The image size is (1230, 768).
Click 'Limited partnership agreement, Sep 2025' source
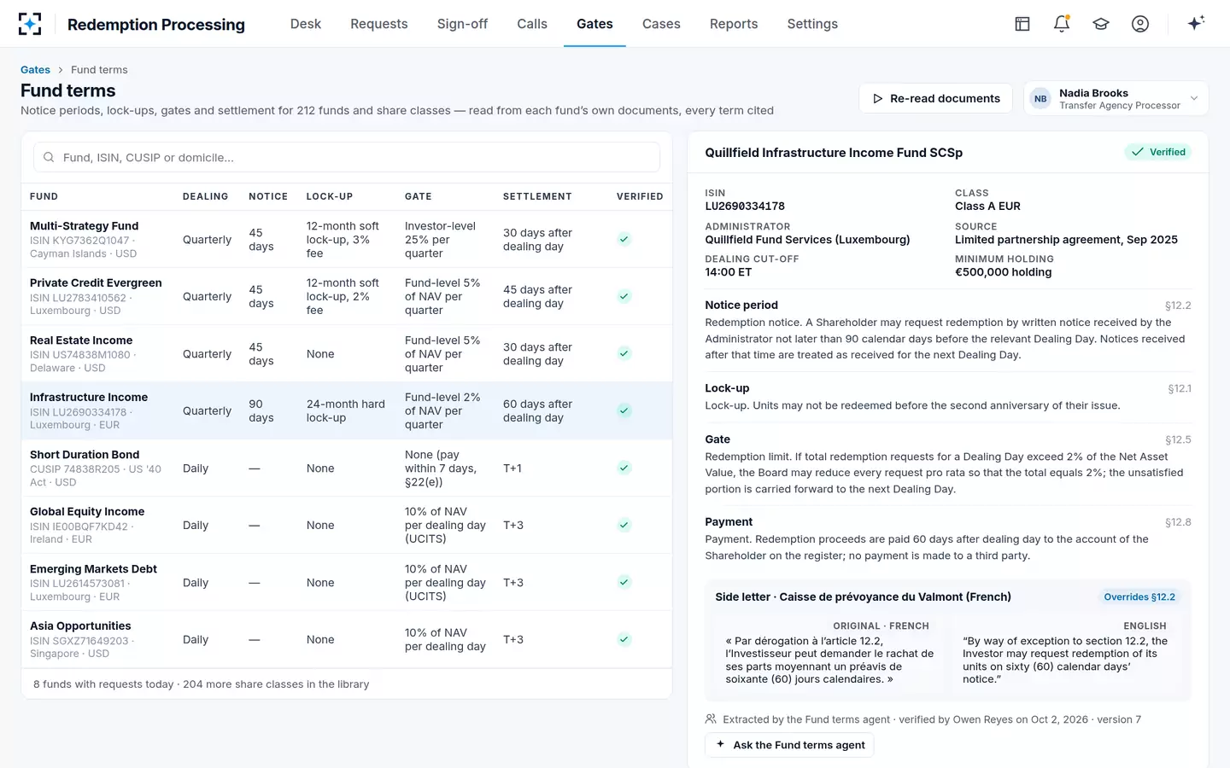coord(1066,240)
